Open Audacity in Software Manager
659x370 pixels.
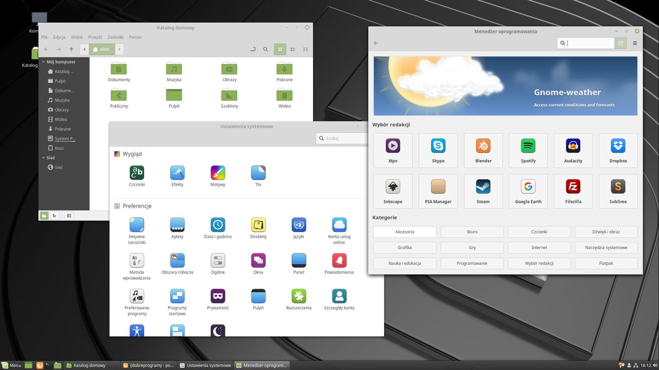(x=573, y=151)
